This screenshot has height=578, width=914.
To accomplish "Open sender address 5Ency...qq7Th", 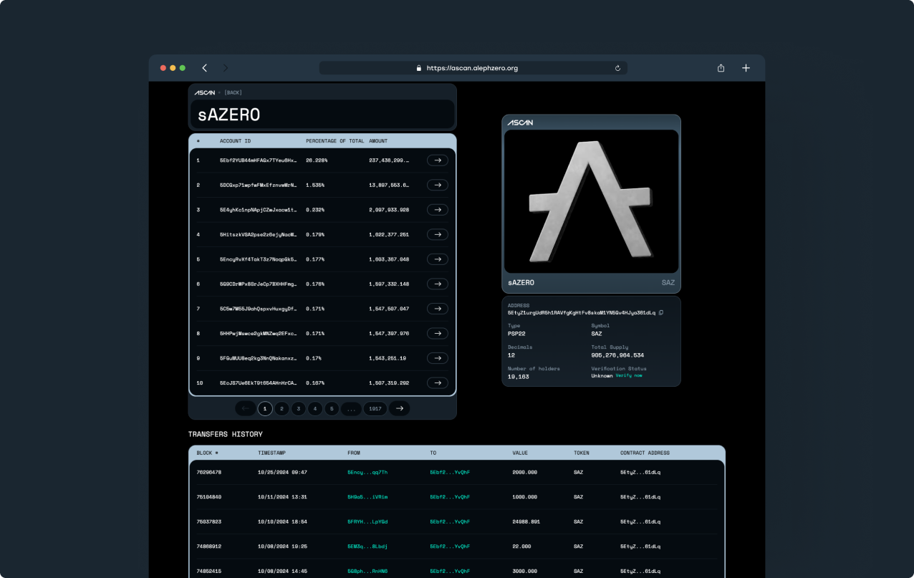I will 367,472.
